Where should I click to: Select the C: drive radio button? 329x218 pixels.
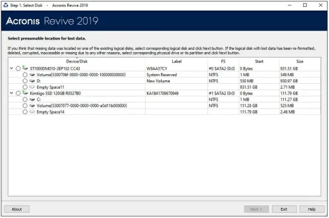tap(25, 99)
